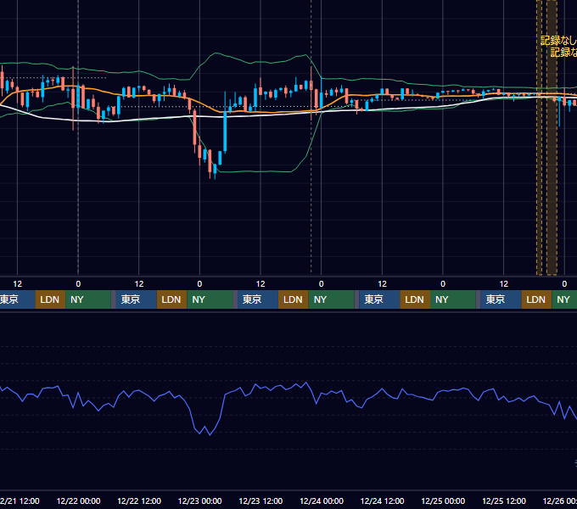Select the LDN session block on 12/24

(415, 299)
